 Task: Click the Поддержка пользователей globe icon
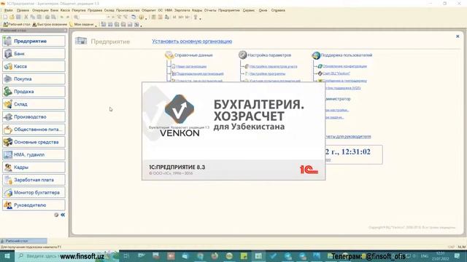click(316, 55)
